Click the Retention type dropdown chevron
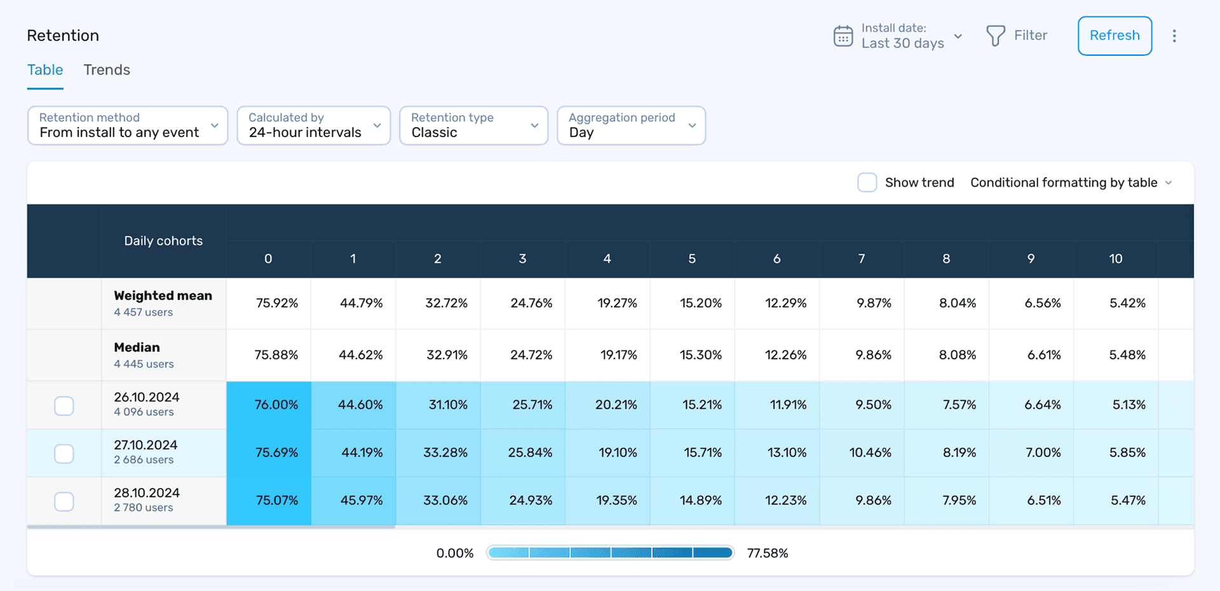 point(534,126)
